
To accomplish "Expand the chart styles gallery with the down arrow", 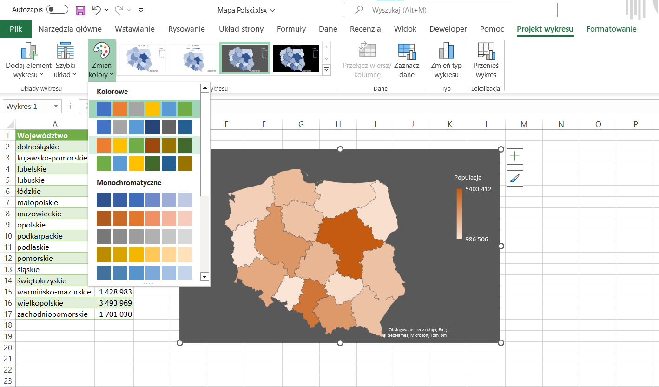I will (x=326, y=69).
